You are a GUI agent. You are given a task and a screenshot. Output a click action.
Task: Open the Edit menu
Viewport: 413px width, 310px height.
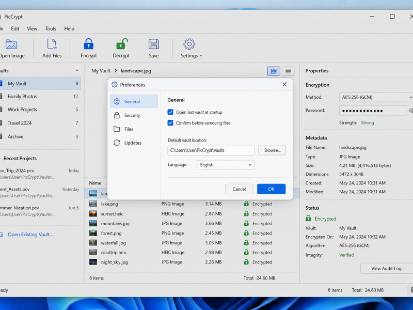click(15, 28)
